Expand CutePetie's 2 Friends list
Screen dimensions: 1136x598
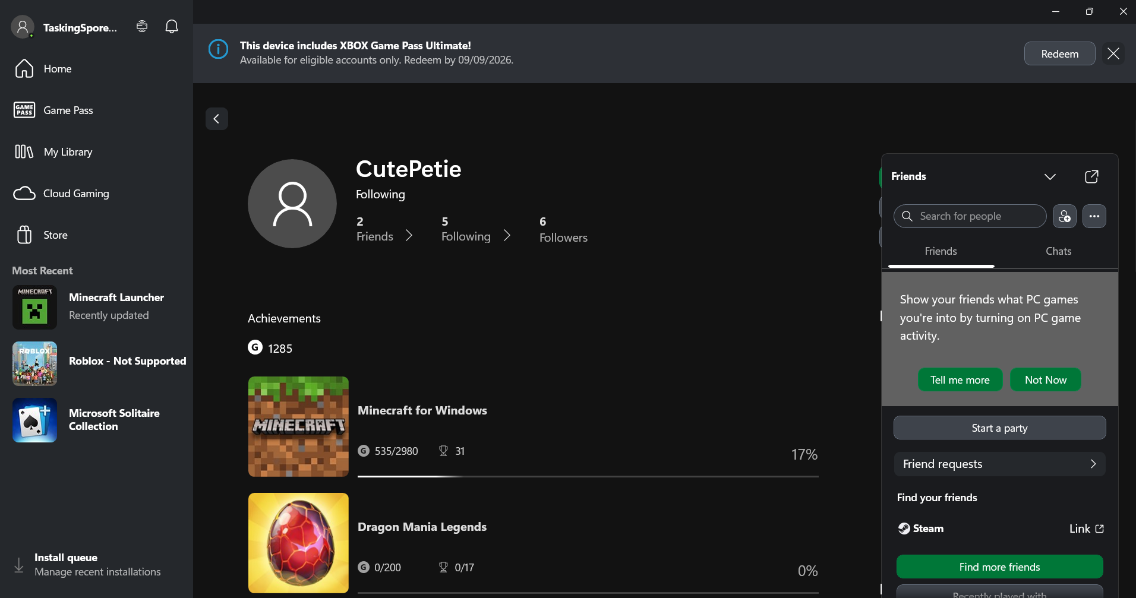384,229
